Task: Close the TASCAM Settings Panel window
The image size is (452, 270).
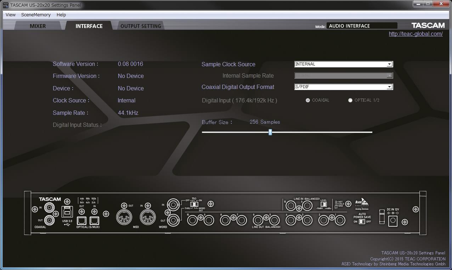Action: 441,4
